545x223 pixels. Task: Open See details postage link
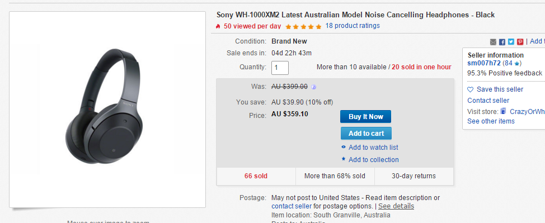396,206
